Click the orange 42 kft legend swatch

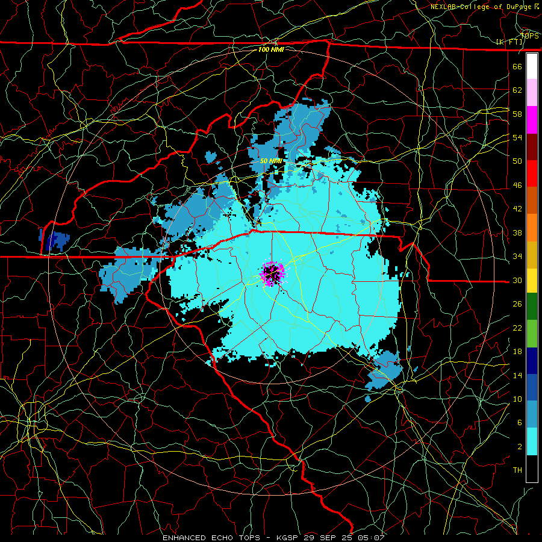pos(532,227)
